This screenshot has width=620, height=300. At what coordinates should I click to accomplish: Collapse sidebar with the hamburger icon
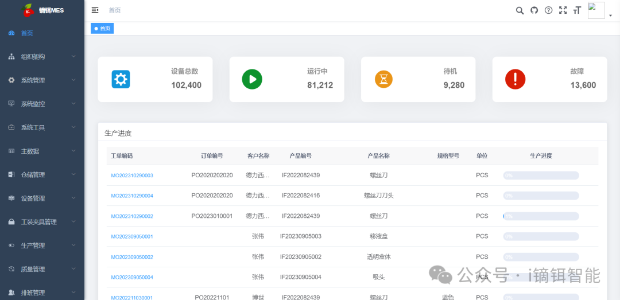95,10
